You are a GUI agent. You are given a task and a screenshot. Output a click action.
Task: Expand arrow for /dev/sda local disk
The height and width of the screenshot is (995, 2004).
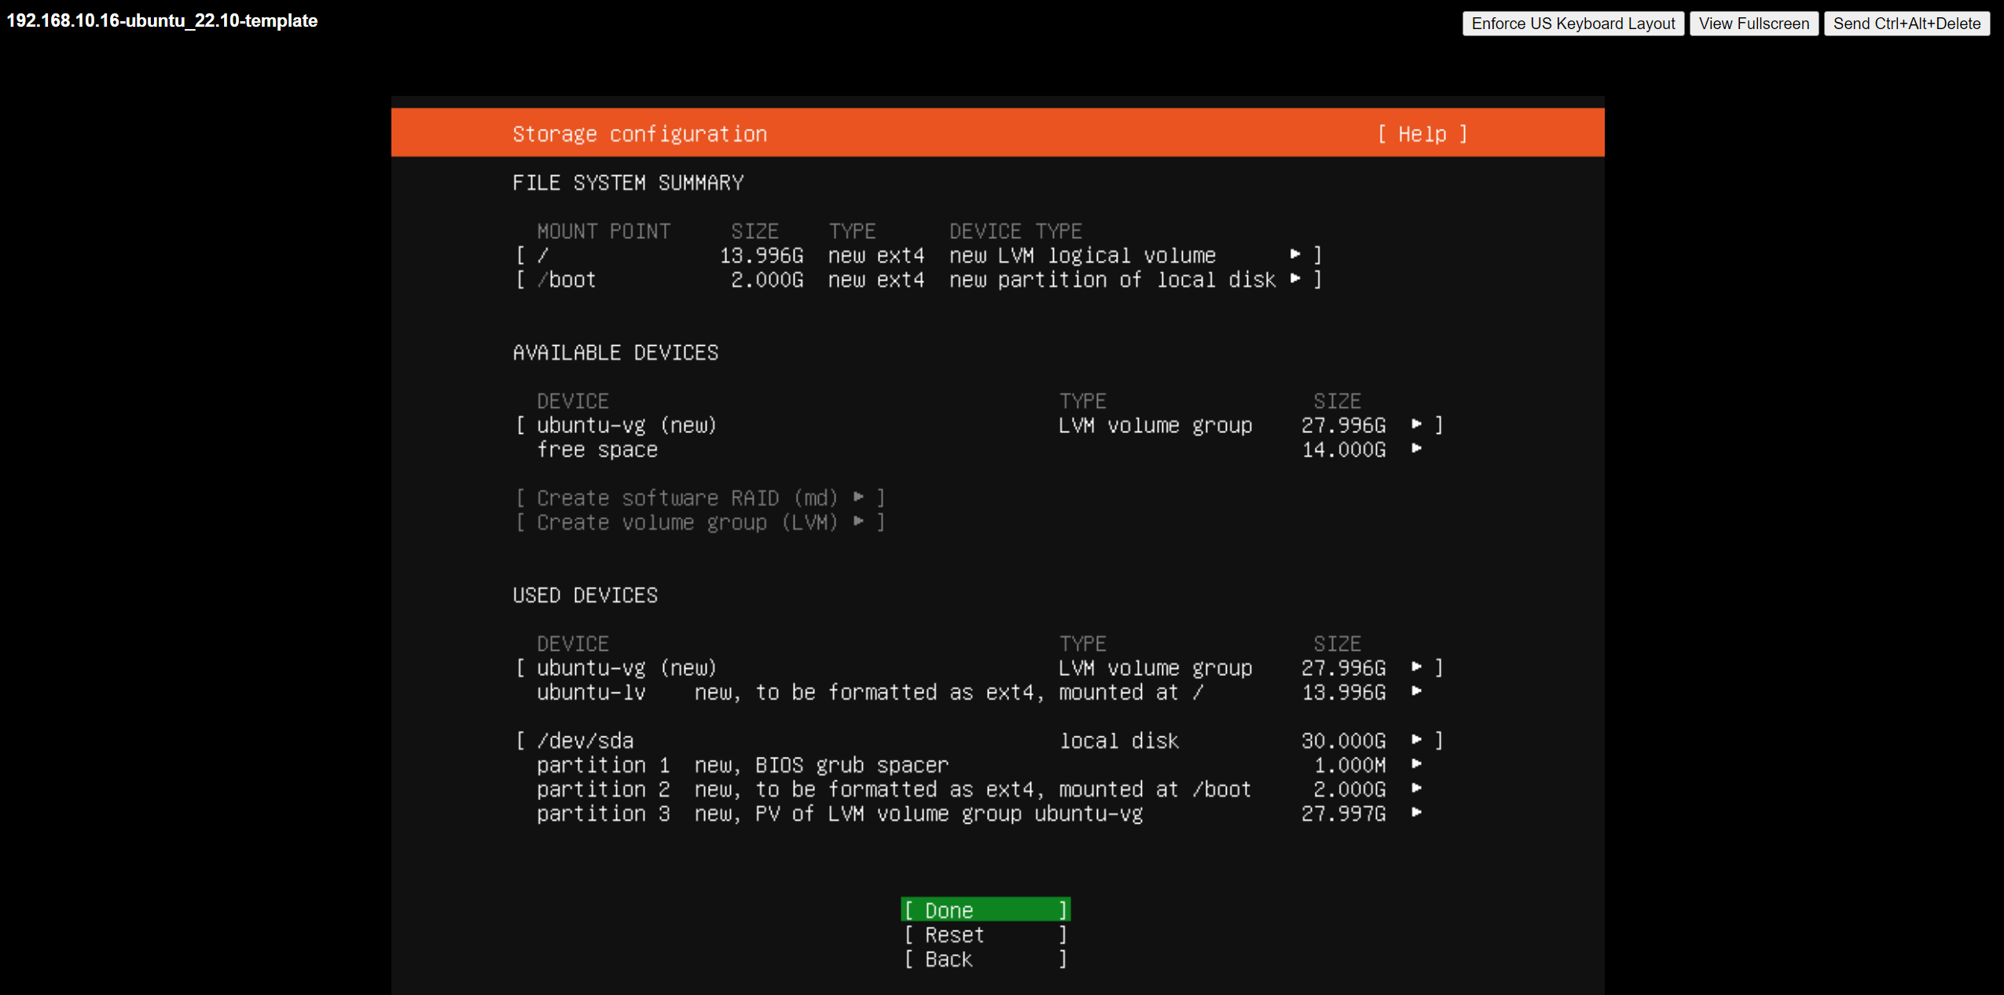point(1416,740)
